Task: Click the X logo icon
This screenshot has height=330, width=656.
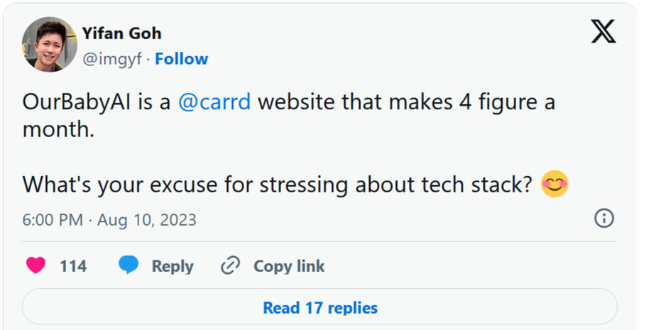Action: click(603, 32)
